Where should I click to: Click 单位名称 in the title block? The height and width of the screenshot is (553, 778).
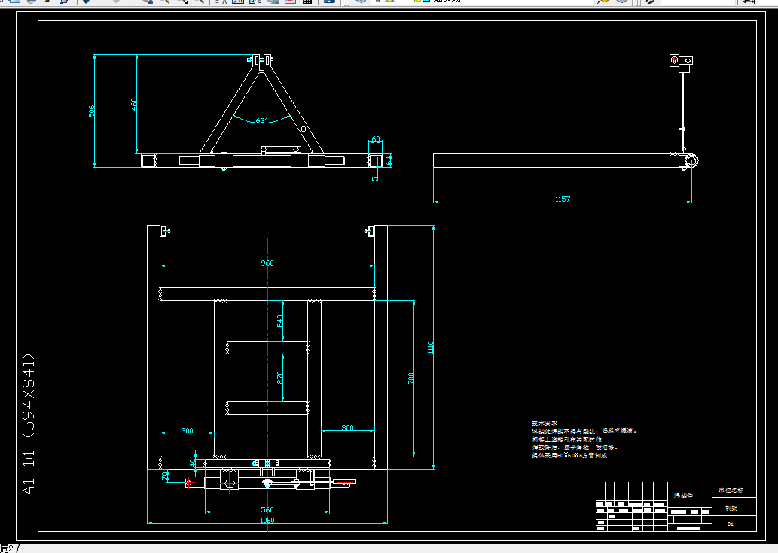[731, 490]
